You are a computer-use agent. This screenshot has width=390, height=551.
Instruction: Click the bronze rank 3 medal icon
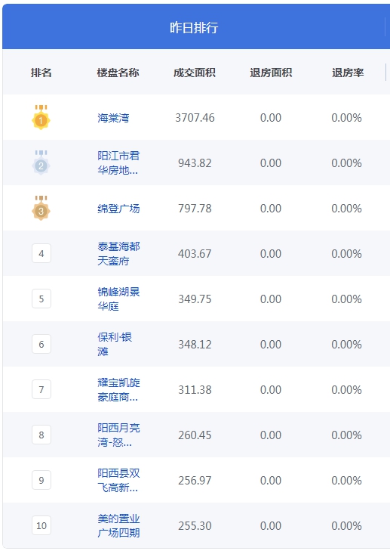click(41, 208)
